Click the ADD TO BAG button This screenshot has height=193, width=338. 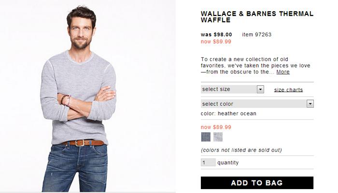257,183
